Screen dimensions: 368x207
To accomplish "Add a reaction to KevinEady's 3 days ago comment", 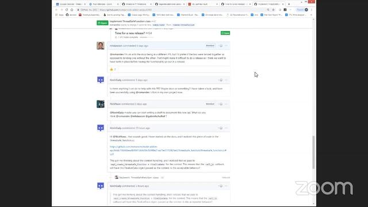I will click(220, 80).
